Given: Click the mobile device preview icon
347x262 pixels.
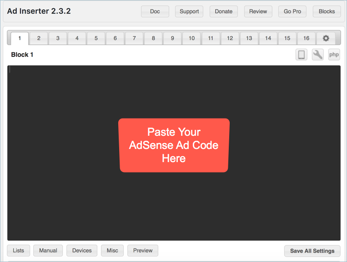Looking at the screenshot, I should pos(301,55).
